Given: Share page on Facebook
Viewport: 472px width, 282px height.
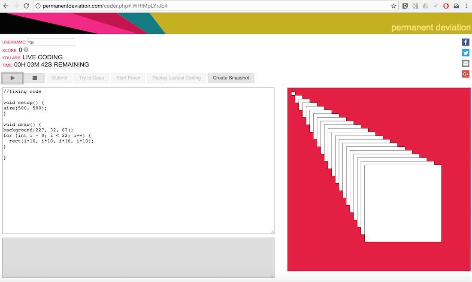Looking at the screenshot, I should tap(466, 42).
